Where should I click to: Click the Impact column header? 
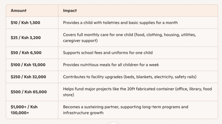click(x=70, y=11)
